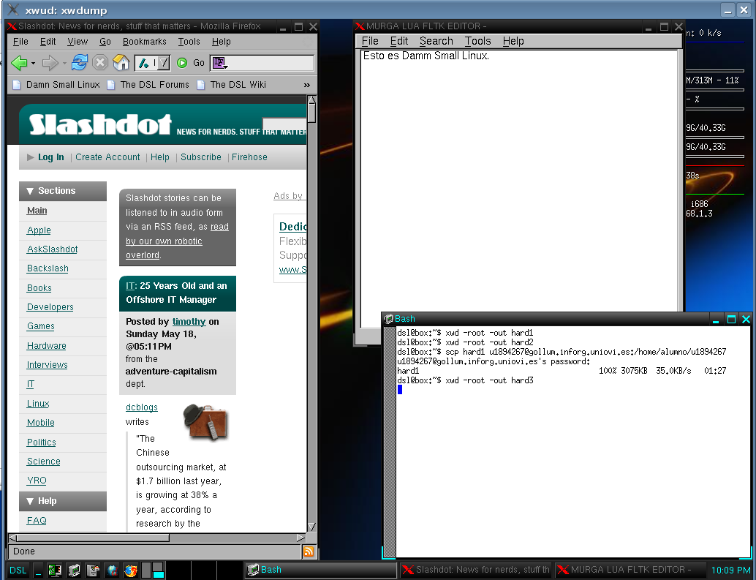Click the search engine icon in Firefox search box
Screen dimensions: 756x580
(x=219, y=63)
